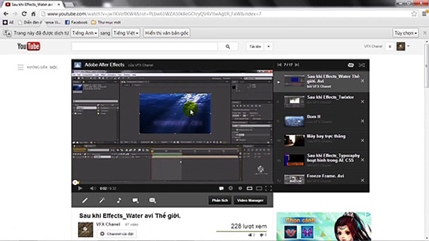Mute the video volume speaker icon
429x241 pixels.
tap(93, 188)
